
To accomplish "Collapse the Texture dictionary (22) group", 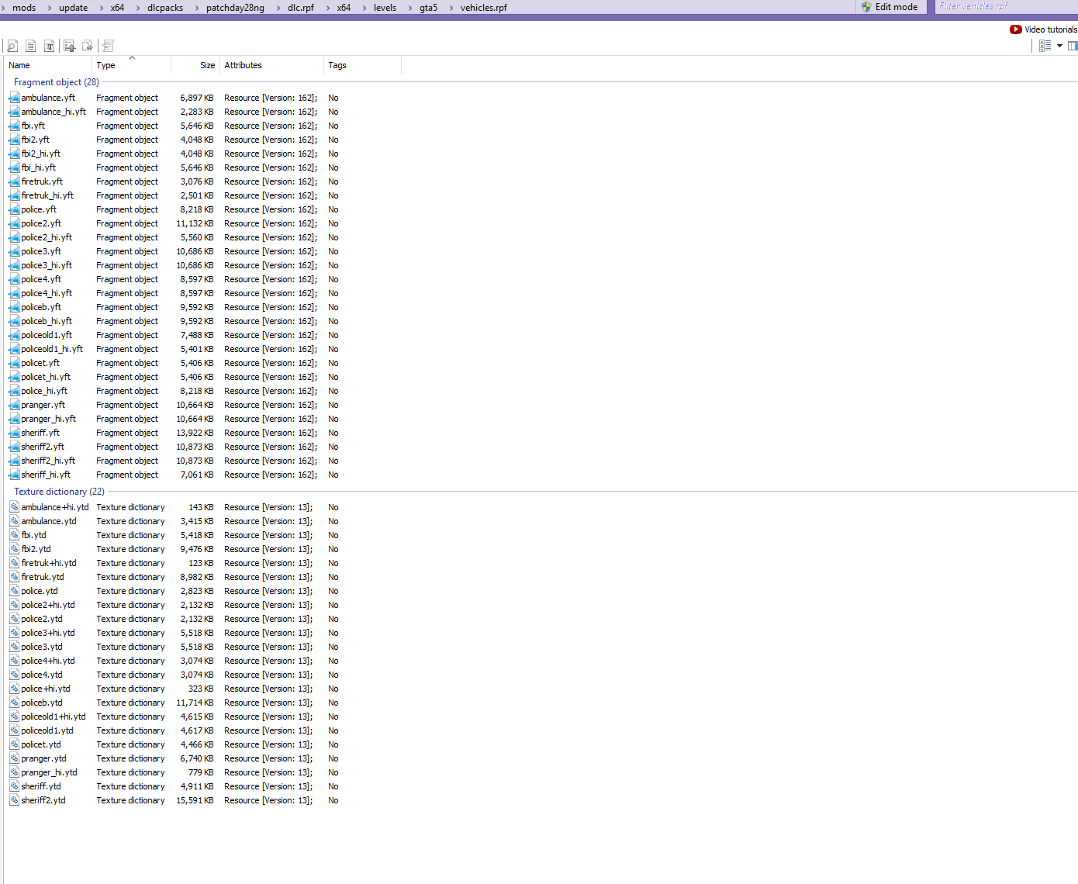I will pos(59,492).
